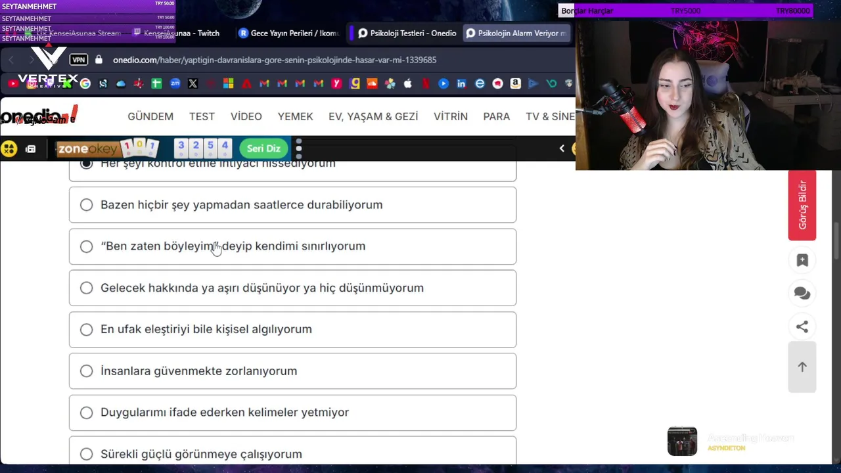Open the pink Y bookmark icon
This screenshot has width=841, height=473.
(x=336, y=83)
